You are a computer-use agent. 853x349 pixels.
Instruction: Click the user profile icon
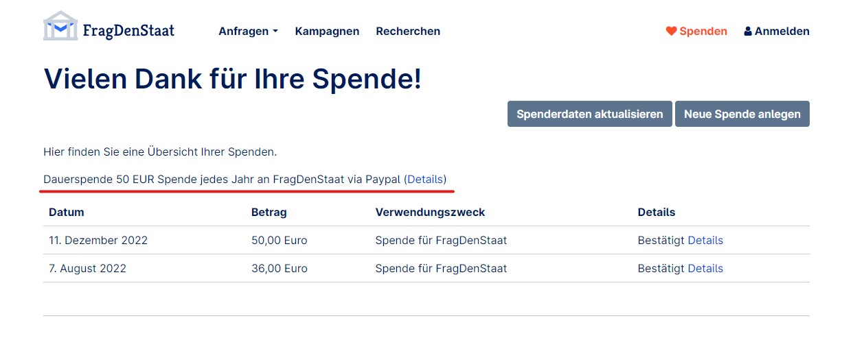748,32
